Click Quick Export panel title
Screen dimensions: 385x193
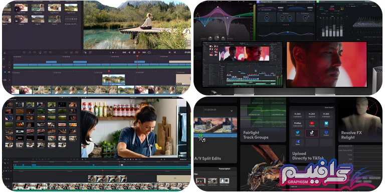click(329, 107)
